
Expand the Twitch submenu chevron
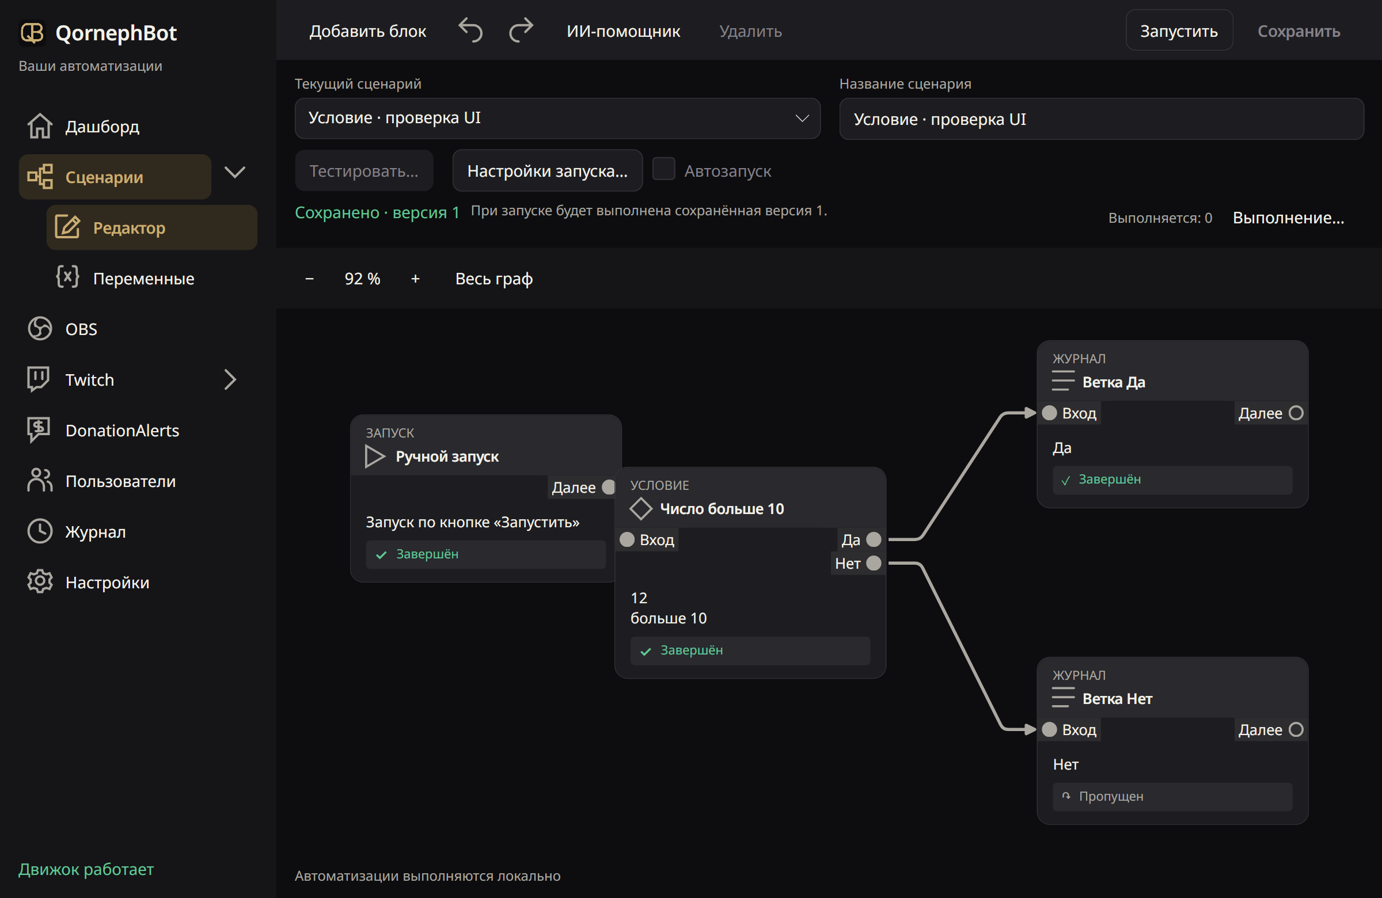click(230, 379)
